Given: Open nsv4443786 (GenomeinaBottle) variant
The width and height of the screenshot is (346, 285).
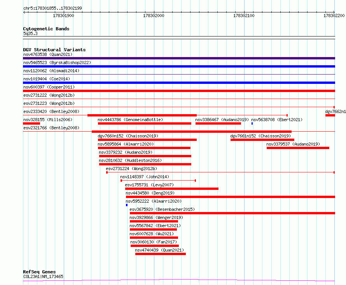Looking at the screenshot, I should [x=130, y=120].
